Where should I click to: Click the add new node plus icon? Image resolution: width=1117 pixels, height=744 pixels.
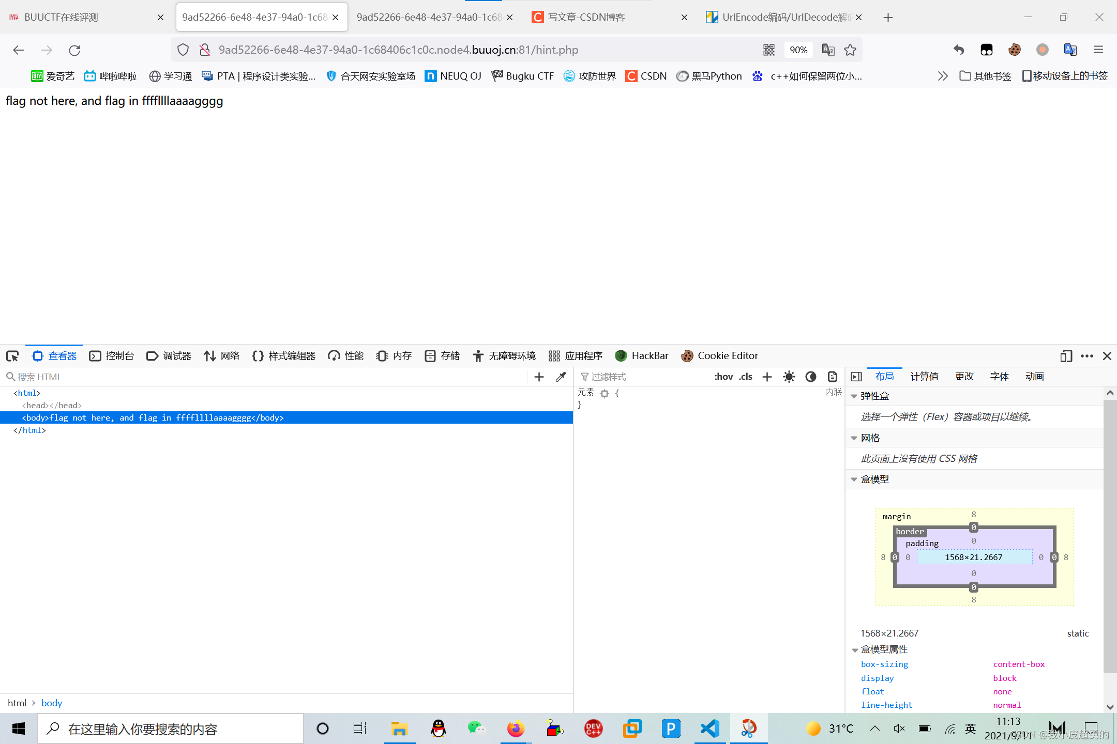click(x=539, y=377)
